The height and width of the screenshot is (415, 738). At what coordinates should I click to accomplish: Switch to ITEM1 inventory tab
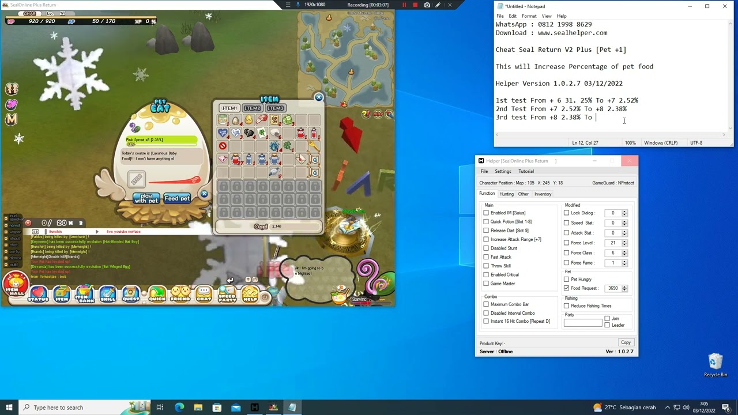click(x=229, y=108)
